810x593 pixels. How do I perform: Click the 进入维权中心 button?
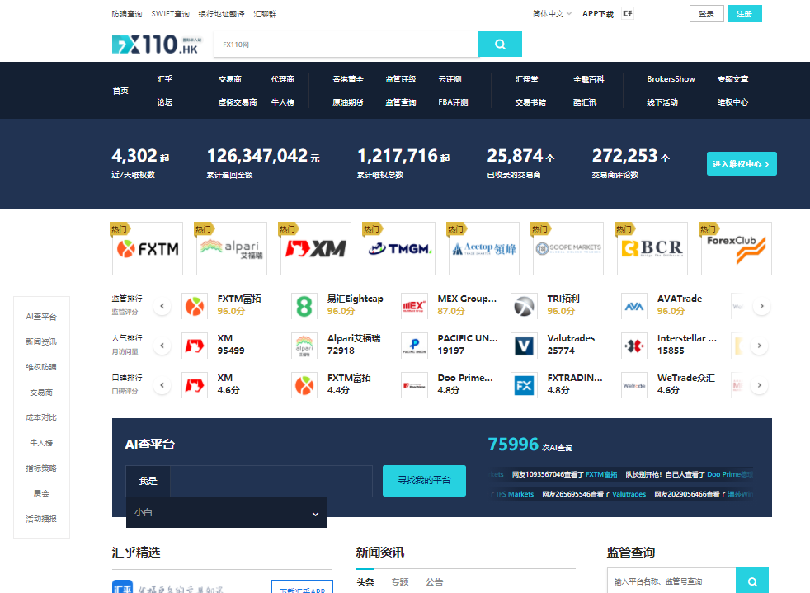(x=742, y=164)
